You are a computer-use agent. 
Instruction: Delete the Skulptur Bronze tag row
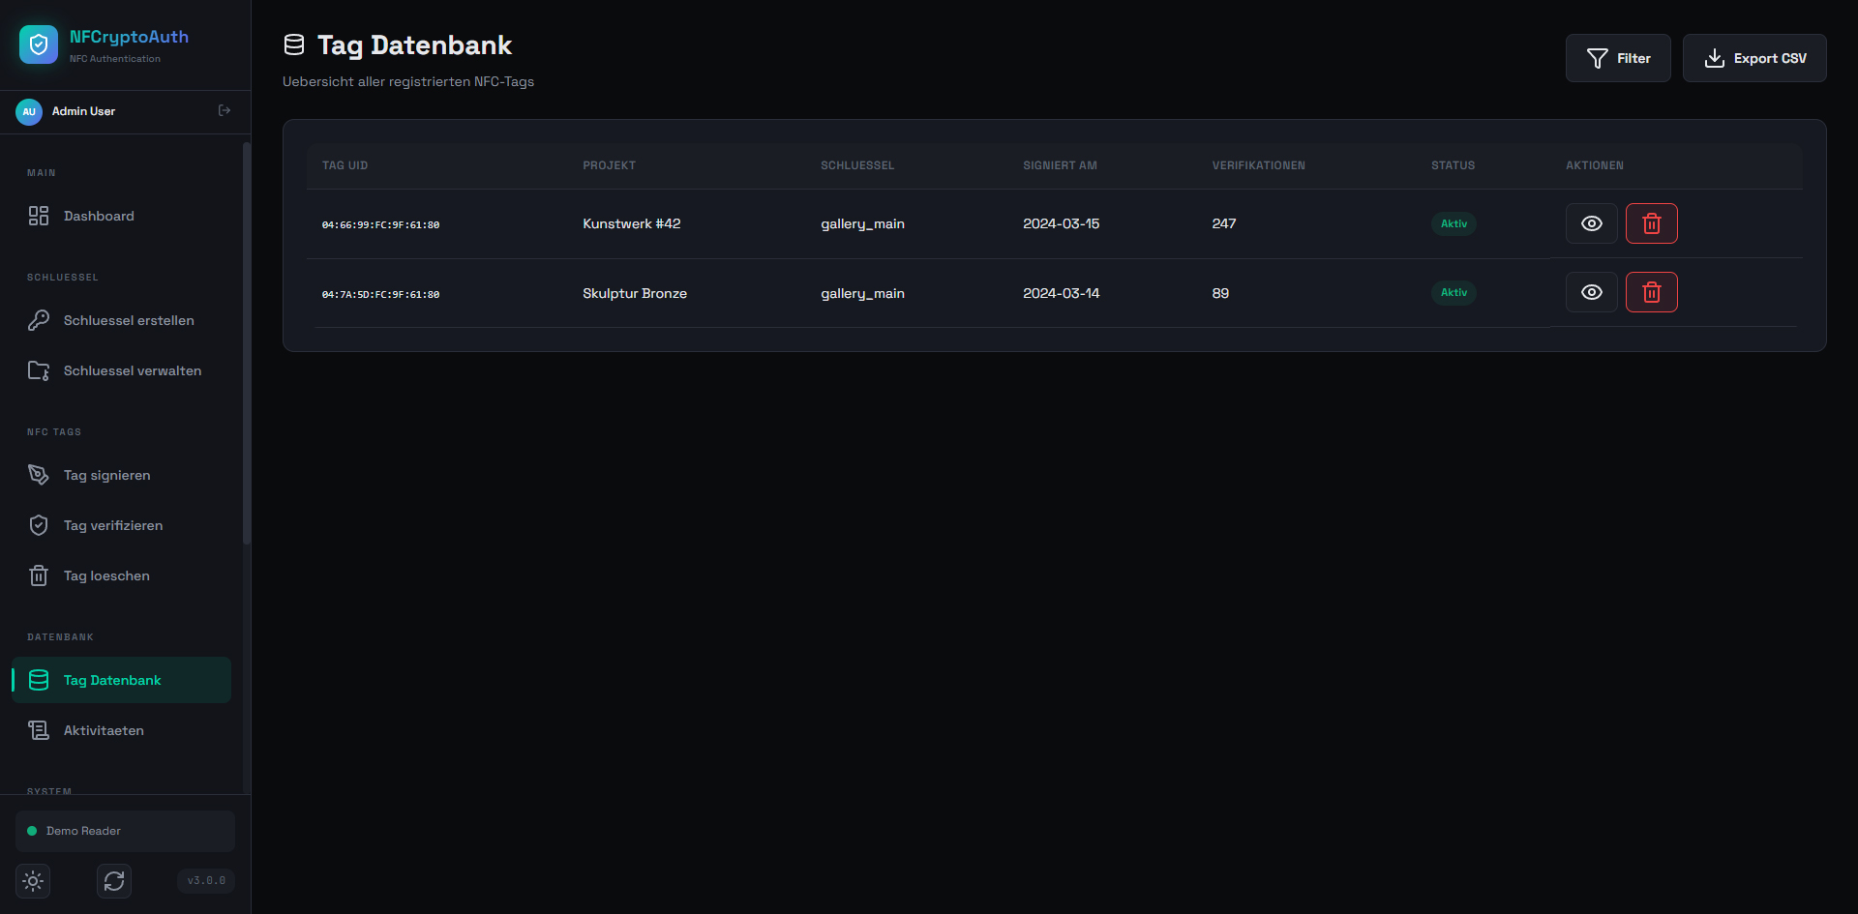[1651, 292]
